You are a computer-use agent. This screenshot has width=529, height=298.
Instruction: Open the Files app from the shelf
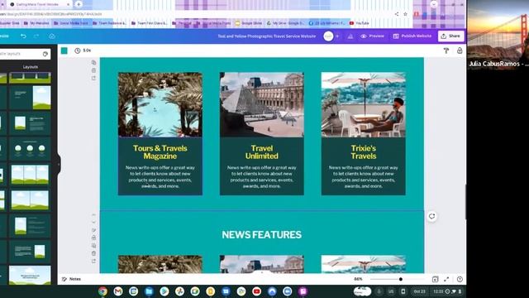pyautogui.click(x=149, y=291)
